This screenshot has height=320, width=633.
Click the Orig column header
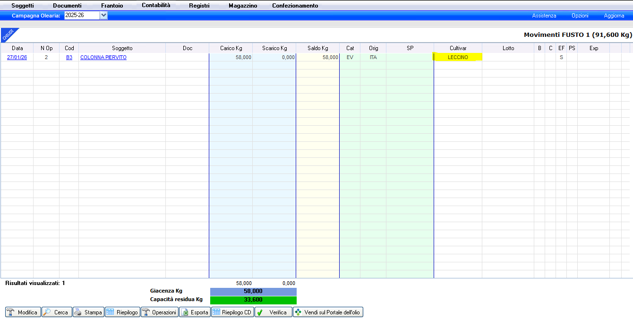pyautogui.click(x=374, y=48)
